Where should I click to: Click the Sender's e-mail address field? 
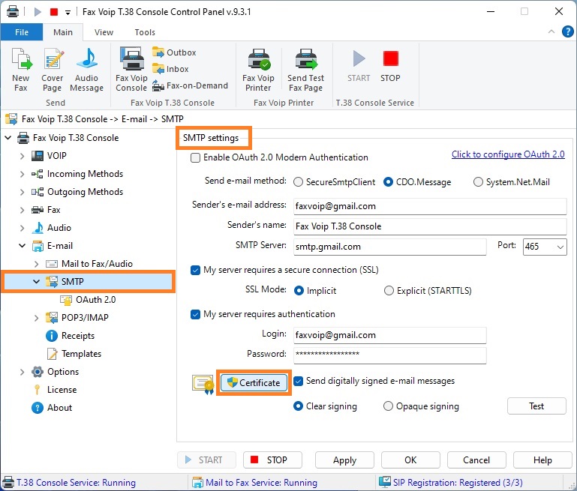coord(430,206)
